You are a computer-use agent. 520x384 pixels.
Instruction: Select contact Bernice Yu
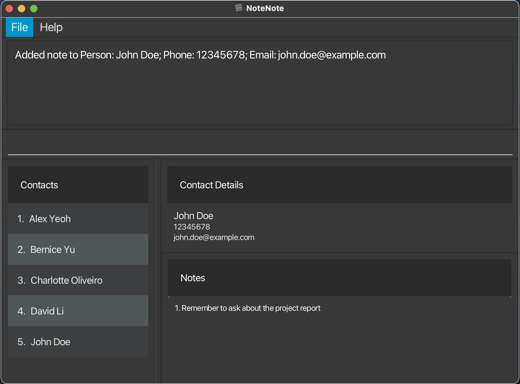[78, 249]
